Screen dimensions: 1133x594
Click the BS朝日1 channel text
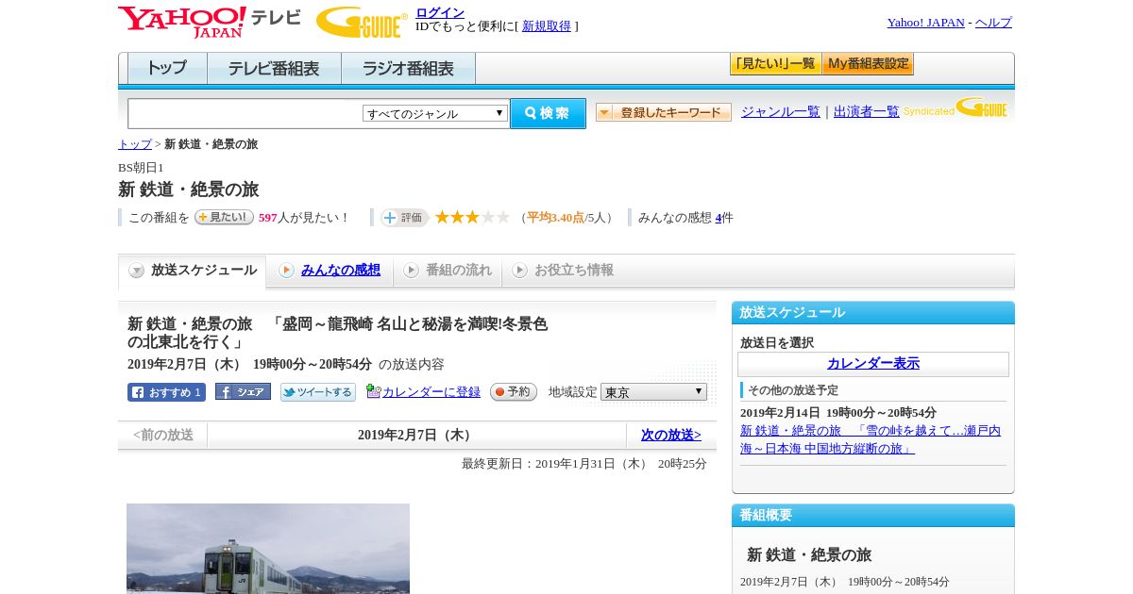coord(141,168)
